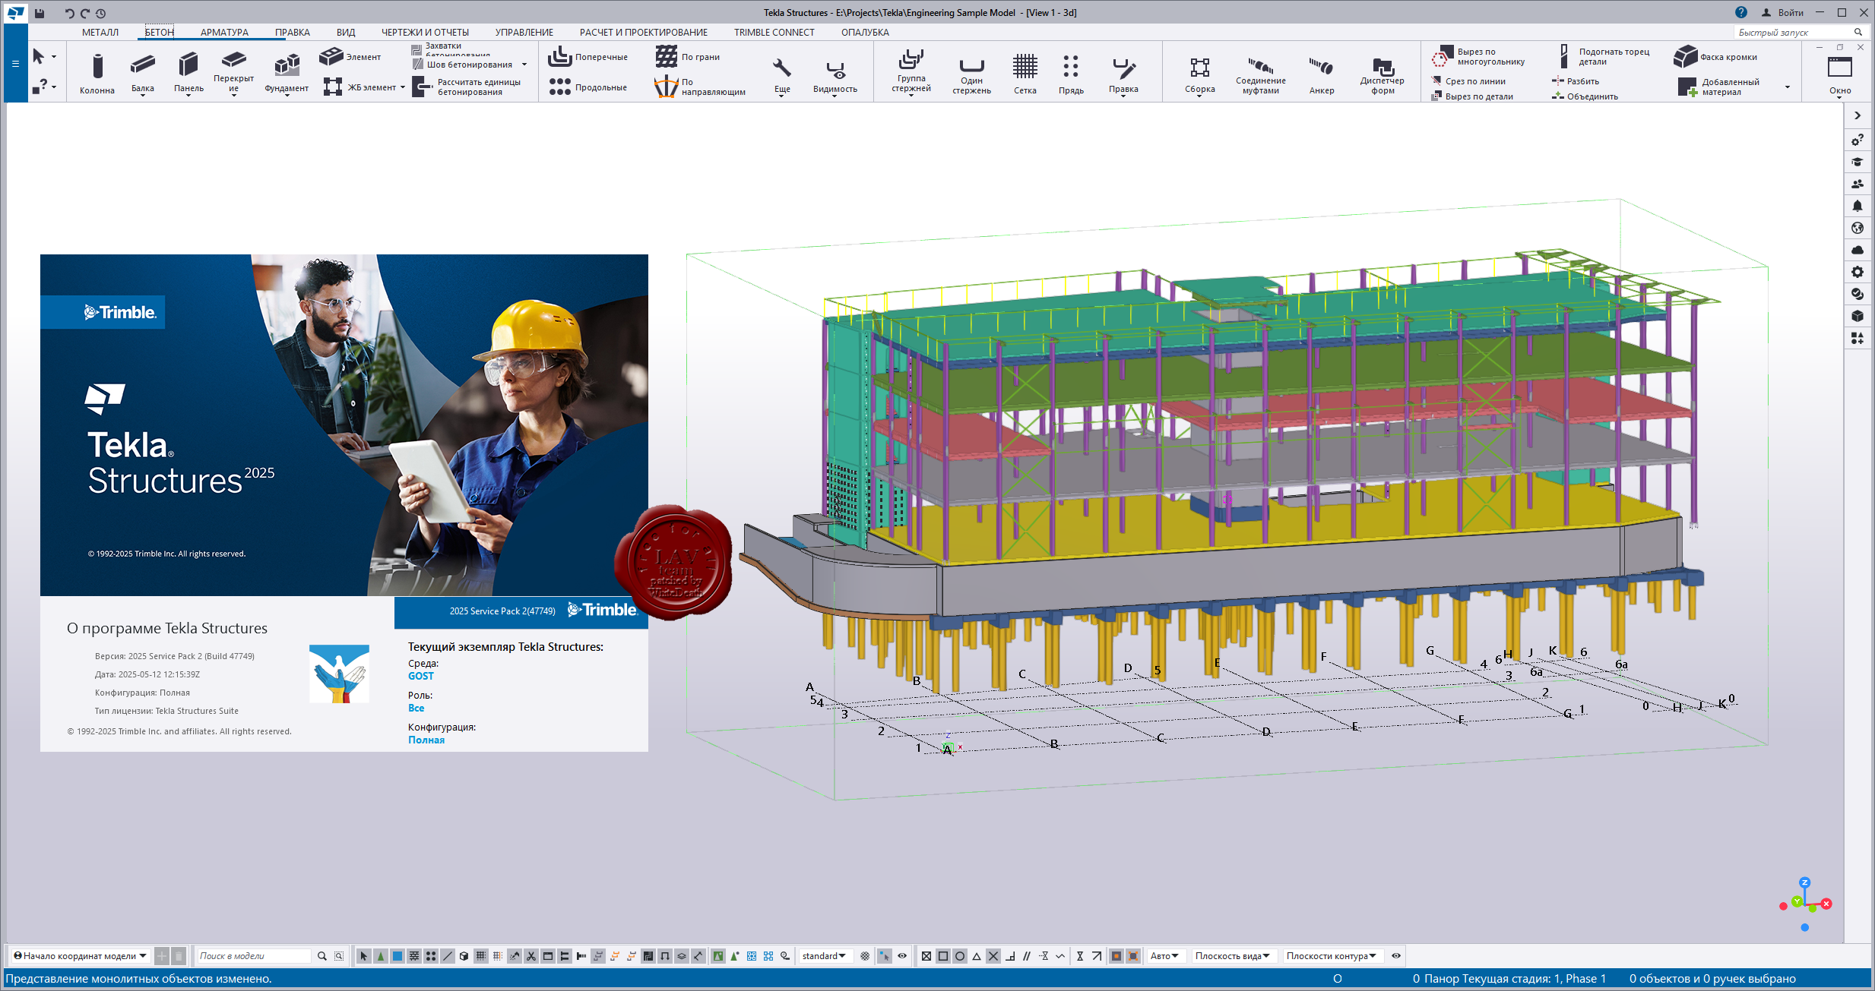Screen dimensions: 1875x991
Task: Toggle the select parts blue square switch
Action: (x=397, y=956)
